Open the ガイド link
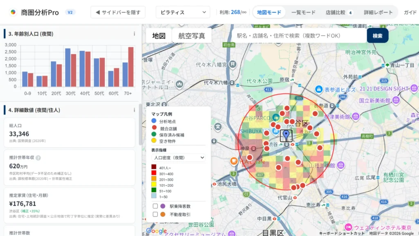The width and height of the screenshot is (419, 236). (x=410, y=12)
